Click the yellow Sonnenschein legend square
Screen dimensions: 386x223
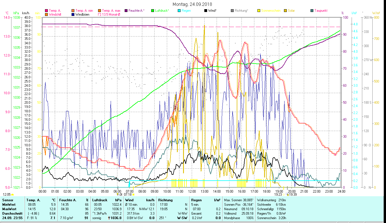tap(259, 11)
